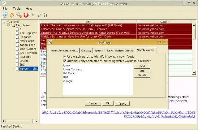Image resolution: width=198 pixels, height=130 pixels.
Task: Click the descending sort toolbar icon
Action: point(45,15)
